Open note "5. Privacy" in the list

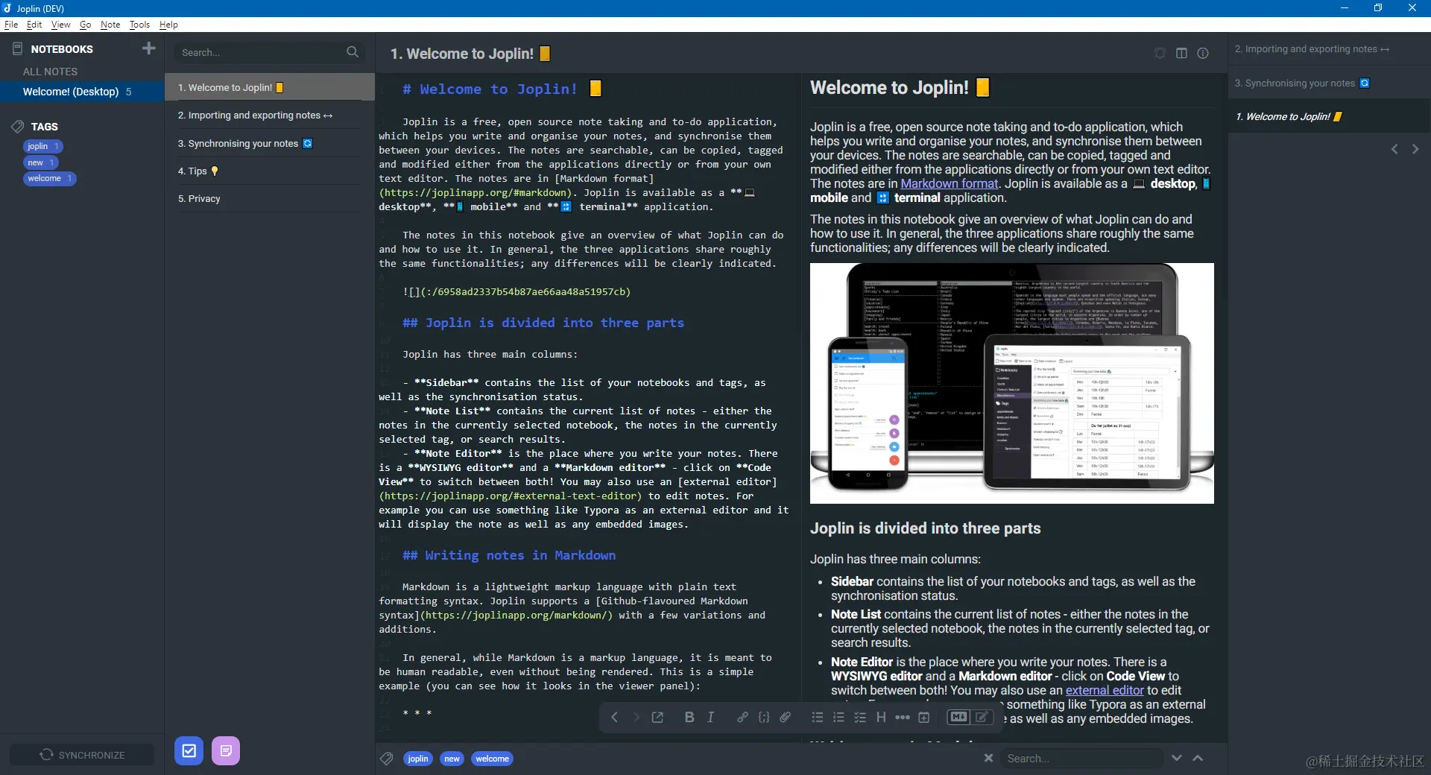tap(269, 199)
